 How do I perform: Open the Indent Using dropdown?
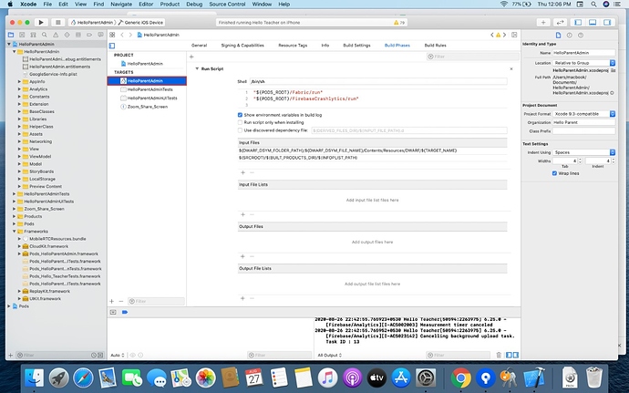pos(583,152)
